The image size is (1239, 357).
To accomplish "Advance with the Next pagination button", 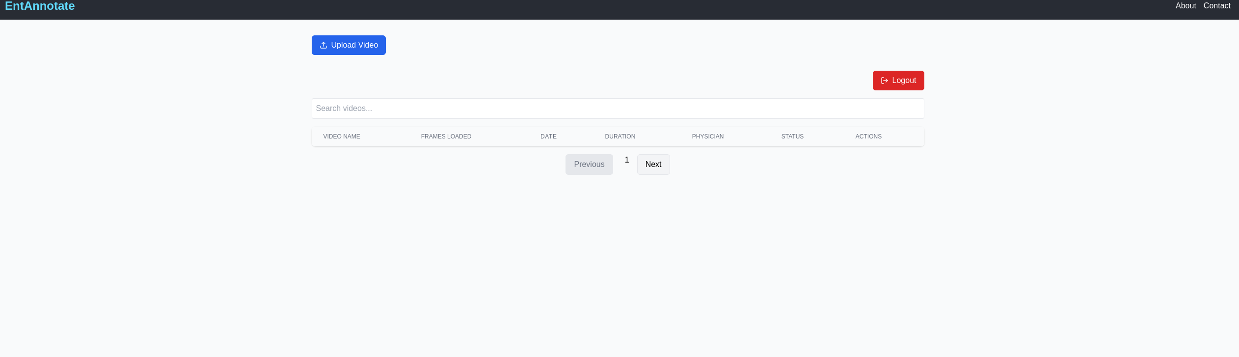I will pos(653,165).
